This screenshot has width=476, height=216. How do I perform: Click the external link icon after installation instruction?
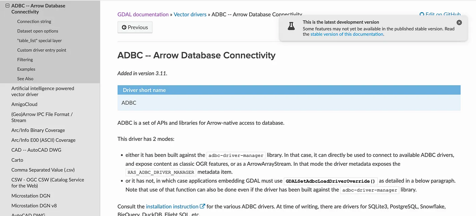click(202, 206)
